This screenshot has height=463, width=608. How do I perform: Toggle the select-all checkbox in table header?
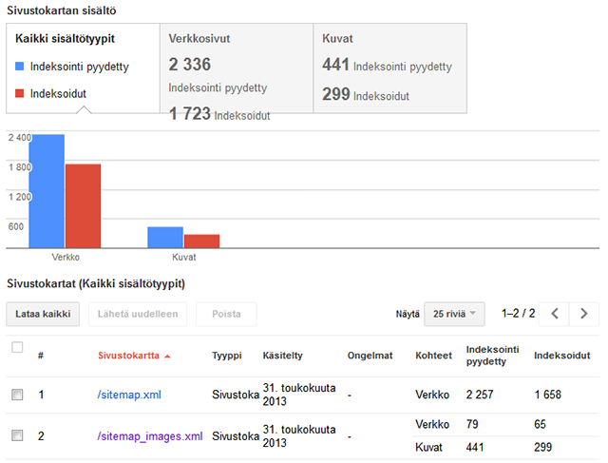[17, 348]
